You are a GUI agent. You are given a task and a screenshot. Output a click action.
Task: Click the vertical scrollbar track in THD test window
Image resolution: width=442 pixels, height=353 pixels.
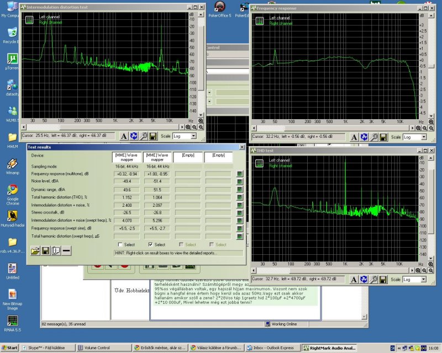[x=431, y=245]
